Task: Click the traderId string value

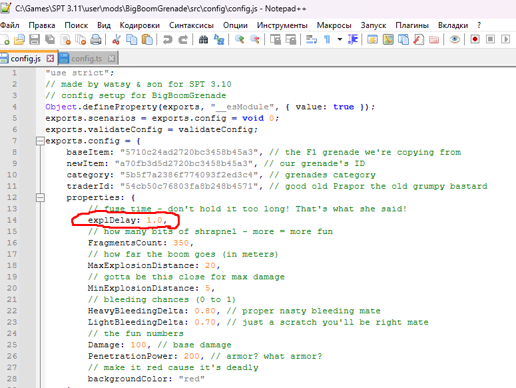Action: tap(189, 187)
